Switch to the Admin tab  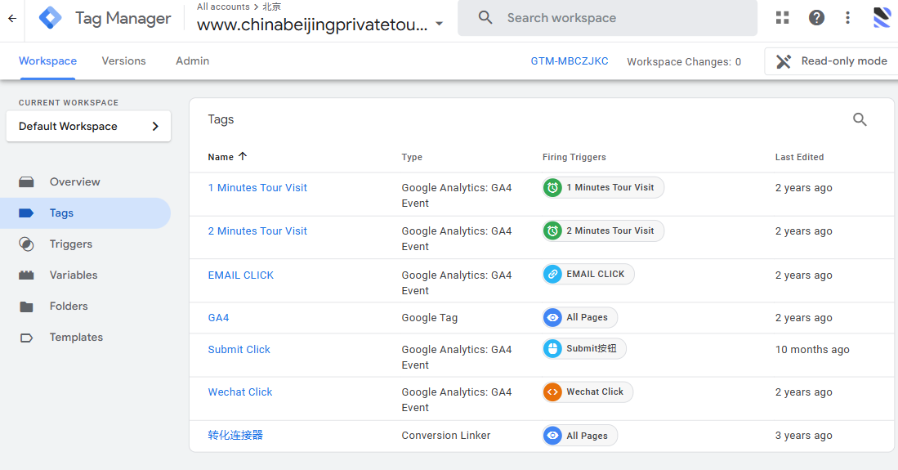[x=192, y=61]
